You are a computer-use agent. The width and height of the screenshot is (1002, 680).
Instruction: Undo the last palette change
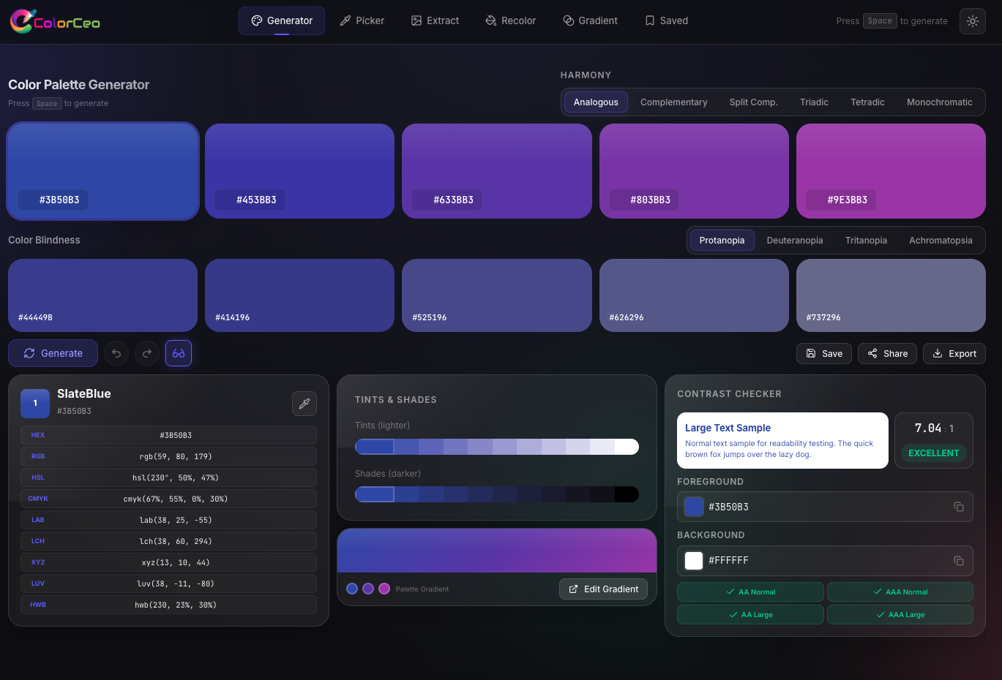116,353
